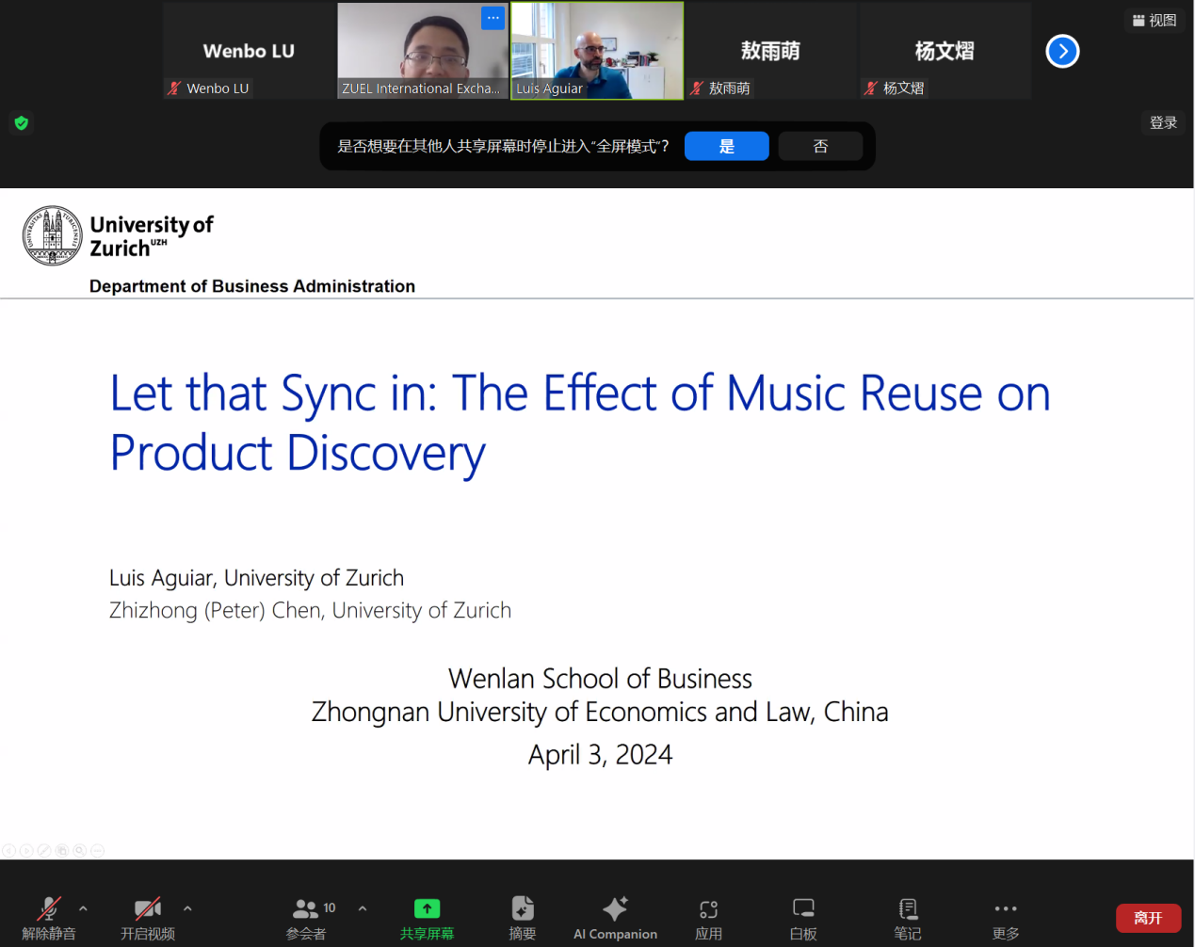The image size is (1195, 947).
Task: Open the 参会者 participants panel
Action: tap(306, 916)
